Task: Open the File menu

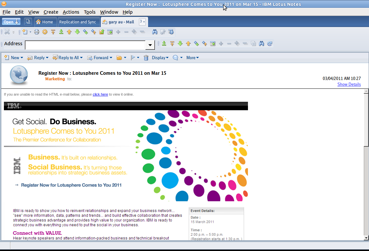Action: click(7, 12)
